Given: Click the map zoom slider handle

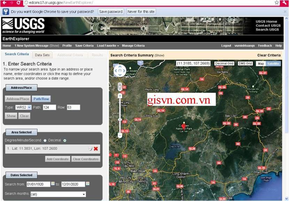Looking at the screenshot, I should click(120, 120).
